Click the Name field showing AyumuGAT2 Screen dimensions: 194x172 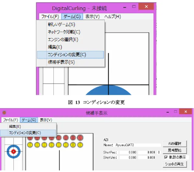point(138,145)
